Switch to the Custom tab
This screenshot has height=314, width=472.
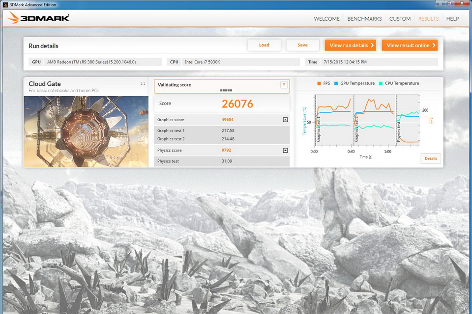click(400, 19)
